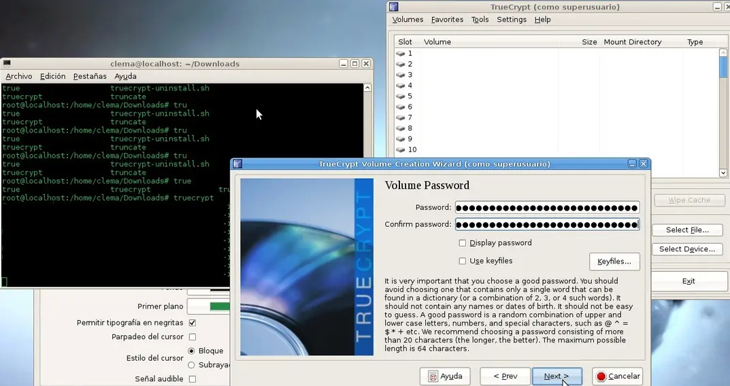
Task: Toggle the Use keyfiles checkbox
Action: click(463, 261)
